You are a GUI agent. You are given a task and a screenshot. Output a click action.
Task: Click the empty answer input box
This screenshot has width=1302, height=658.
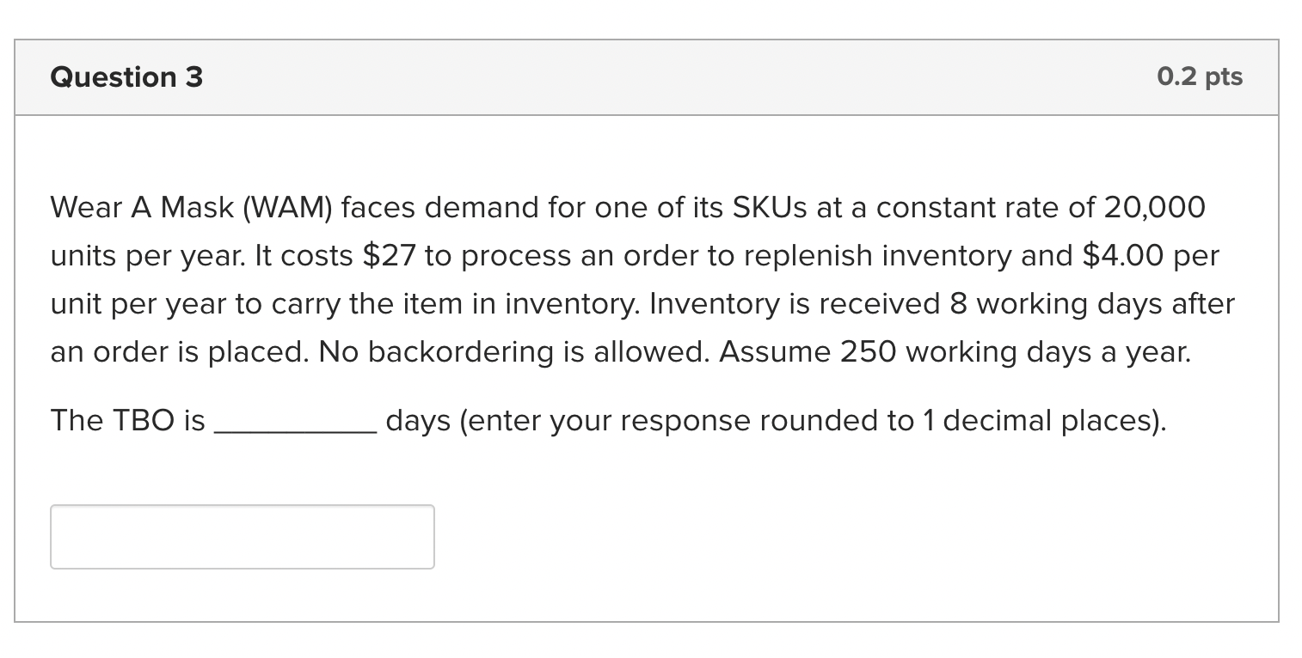[x=242, y=537]
